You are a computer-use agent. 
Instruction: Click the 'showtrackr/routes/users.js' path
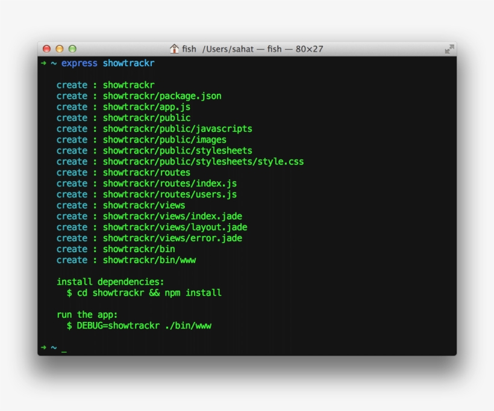pyautogui.click(x=169, y=194)
